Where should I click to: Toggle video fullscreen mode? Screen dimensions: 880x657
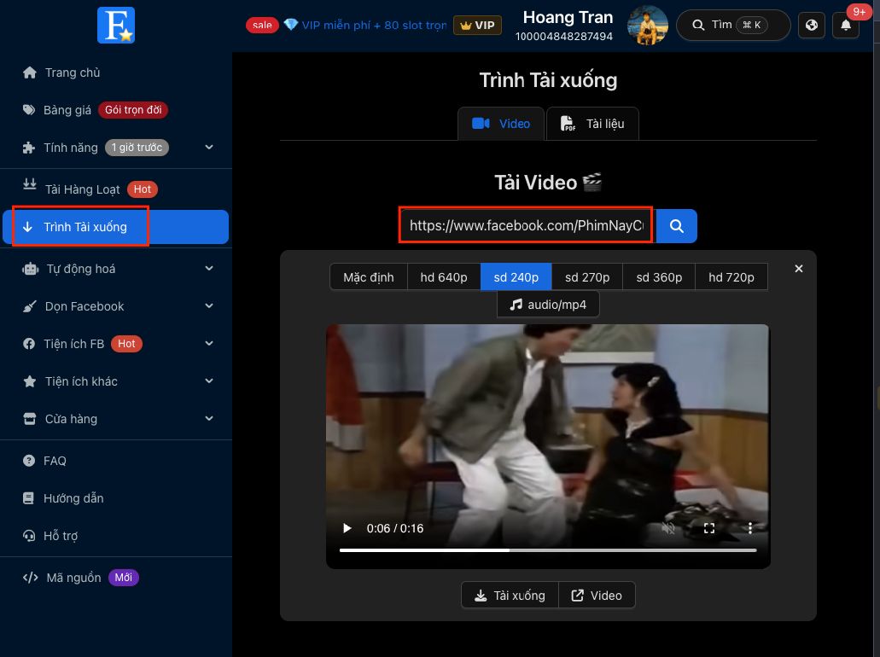point(708,528)
